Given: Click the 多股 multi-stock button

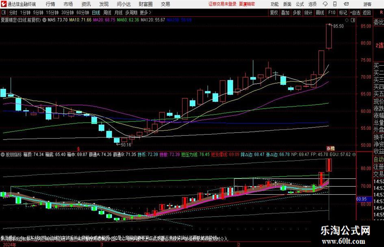Looking at the screenshot, I should coord(297,13).
